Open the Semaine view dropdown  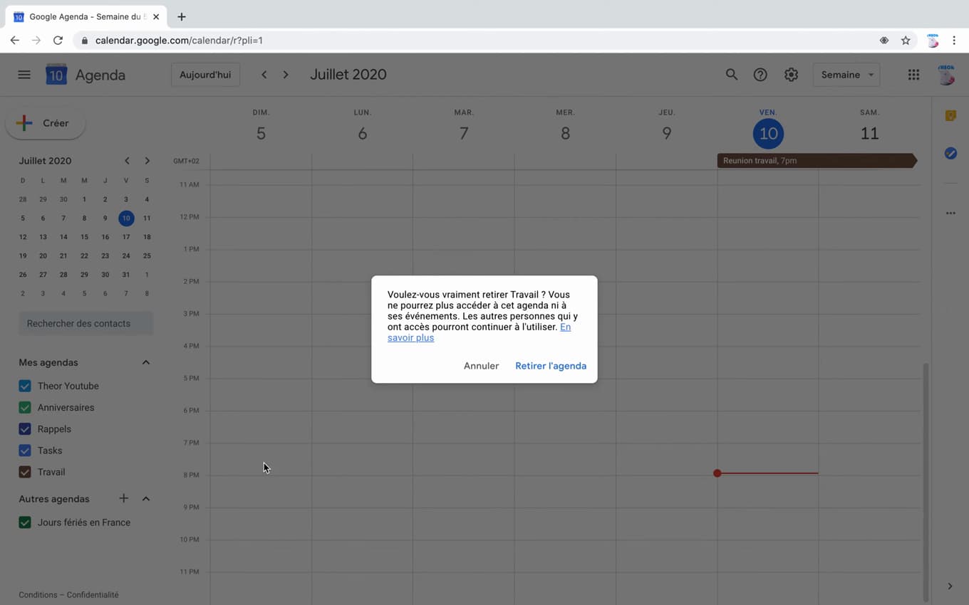(x=846, y=75)
